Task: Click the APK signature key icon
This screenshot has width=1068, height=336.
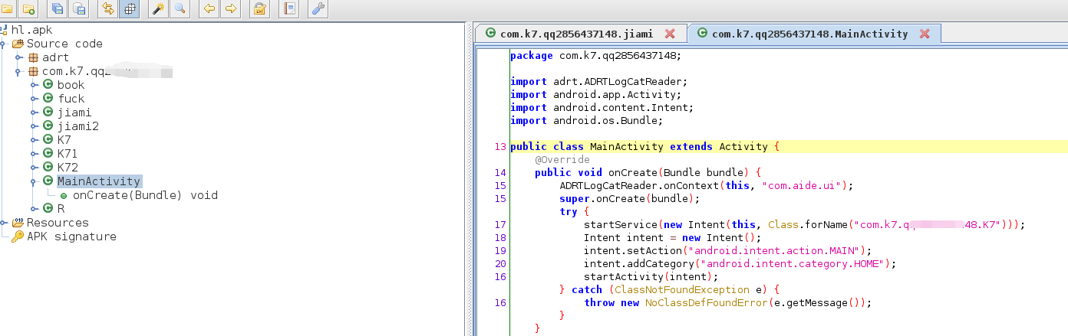Action: [18, 237]
